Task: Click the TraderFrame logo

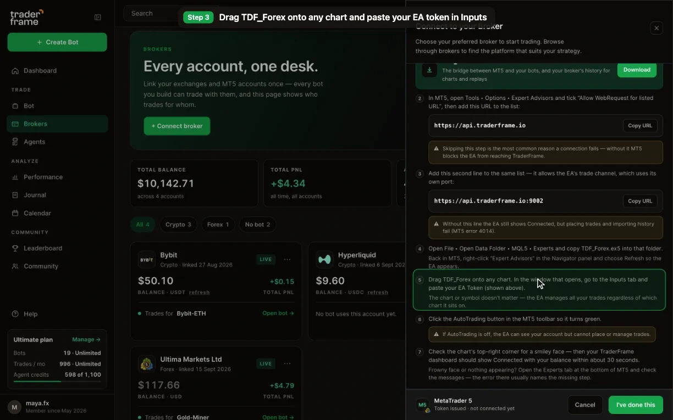Action: [26, 17]
